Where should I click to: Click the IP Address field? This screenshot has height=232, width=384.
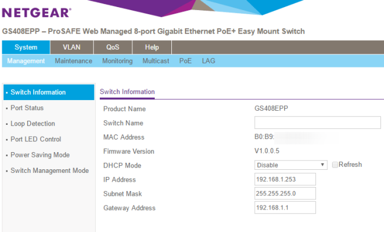[x=285, y=179]
